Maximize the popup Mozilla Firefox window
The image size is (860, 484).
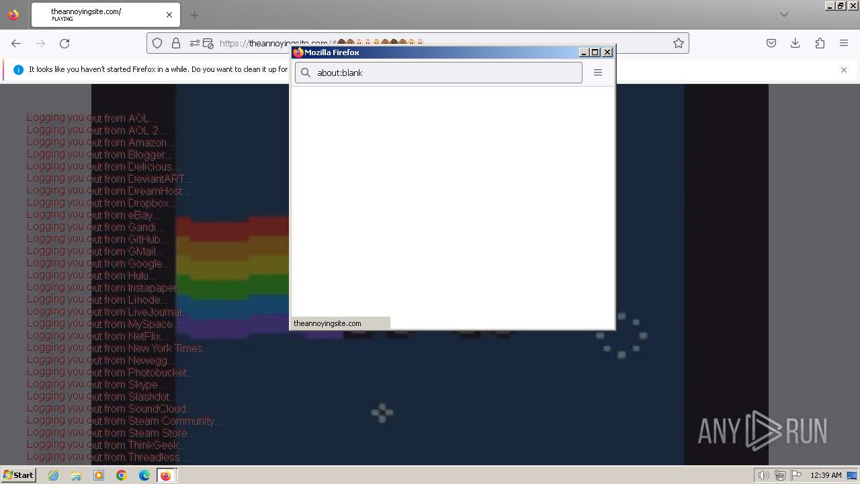pos(595,52)
